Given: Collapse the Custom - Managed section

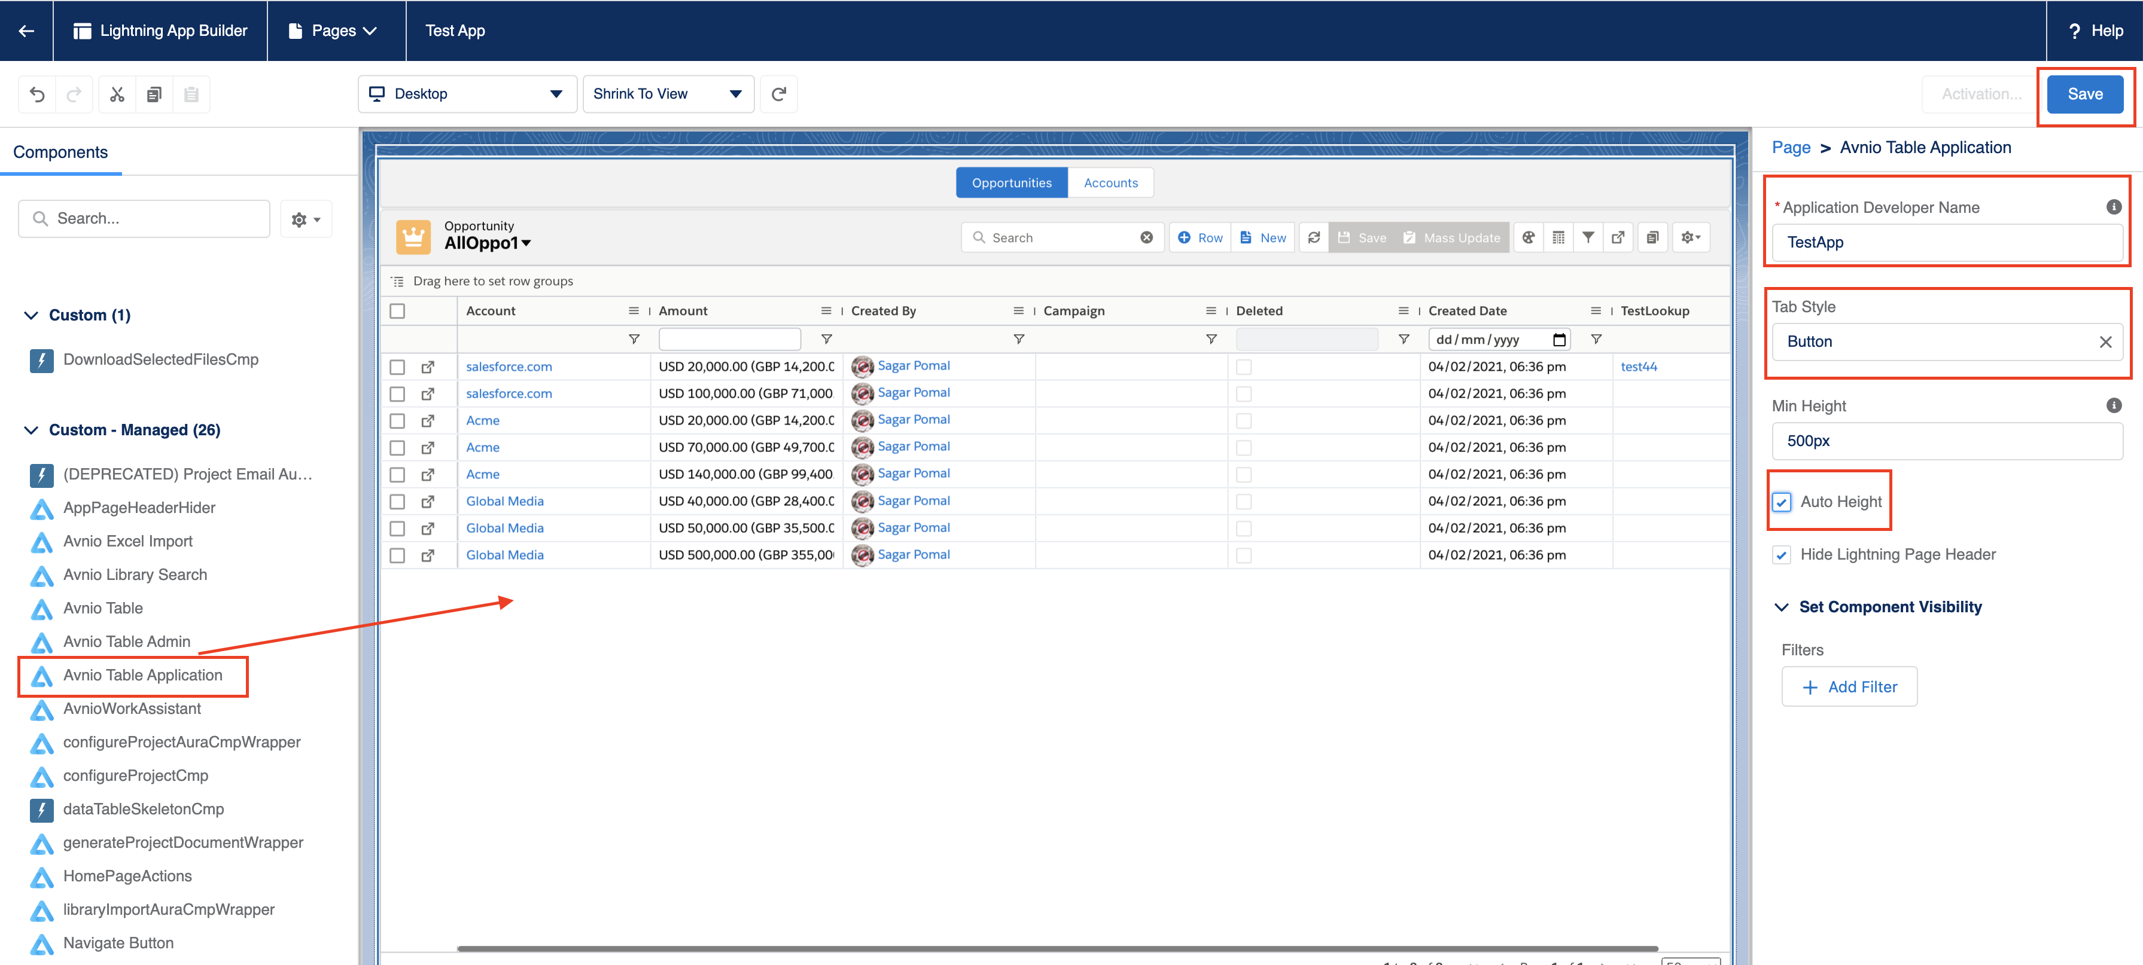Looking at the screenshot, I should tap(32, 430).
